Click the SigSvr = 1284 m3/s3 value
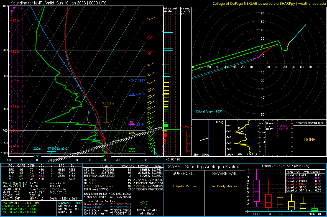Viewport: 327px width, 217px height. (63, 198)
